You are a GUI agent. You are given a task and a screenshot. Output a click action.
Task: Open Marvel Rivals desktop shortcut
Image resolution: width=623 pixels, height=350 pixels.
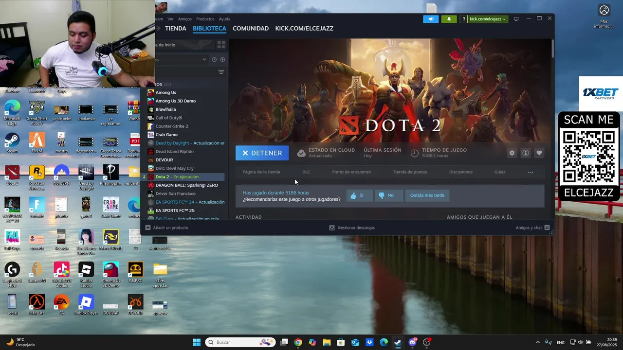110,240
